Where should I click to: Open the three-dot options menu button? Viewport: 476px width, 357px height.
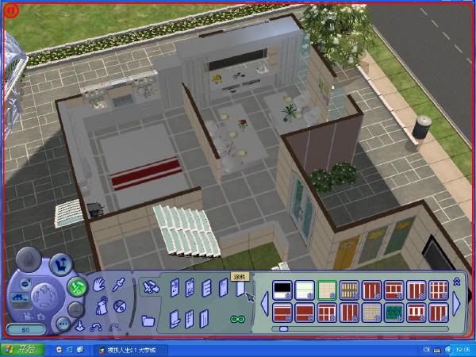[x=63, y=324]
